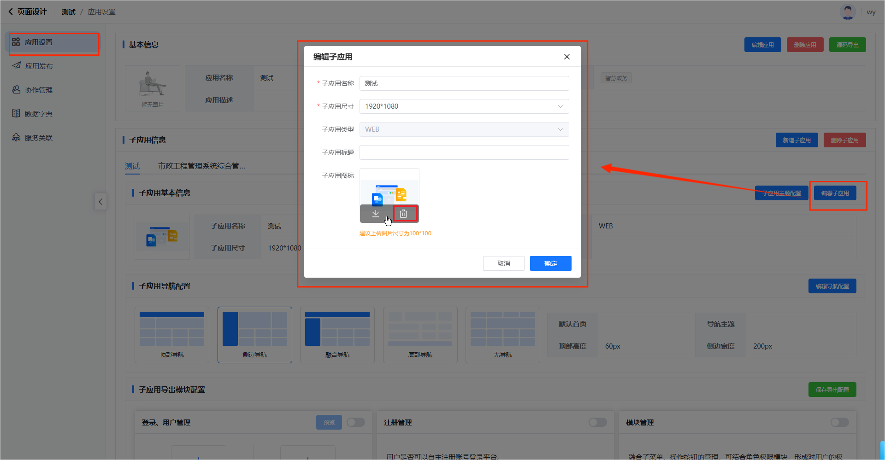Collapse the left sidebar with arrow handle
This screenshot has height=460, width=885.
(100, 202)
